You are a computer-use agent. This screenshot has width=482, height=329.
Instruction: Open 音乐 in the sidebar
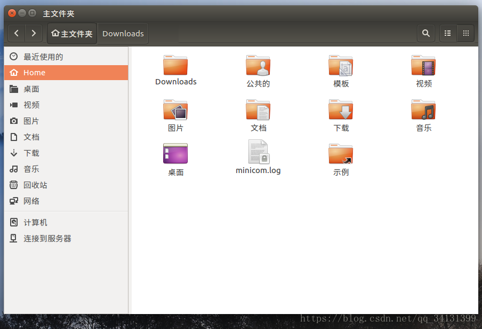tap(66, 169)
